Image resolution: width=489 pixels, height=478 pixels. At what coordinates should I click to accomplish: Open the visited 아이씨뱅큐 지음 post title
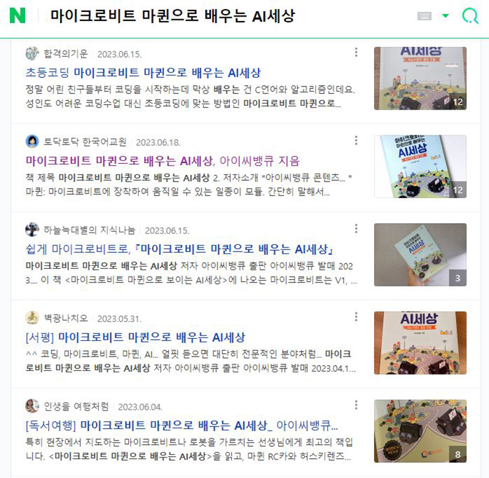point(163,161)
